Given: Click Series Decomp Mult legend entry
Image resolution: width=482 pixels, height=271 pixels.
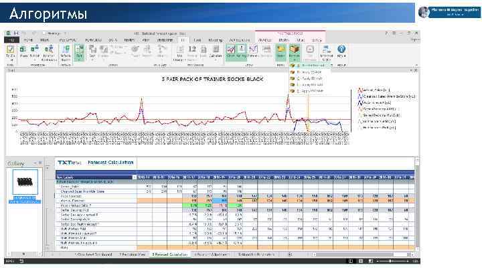Looking at the screenshot, I should tap(378, 115).
